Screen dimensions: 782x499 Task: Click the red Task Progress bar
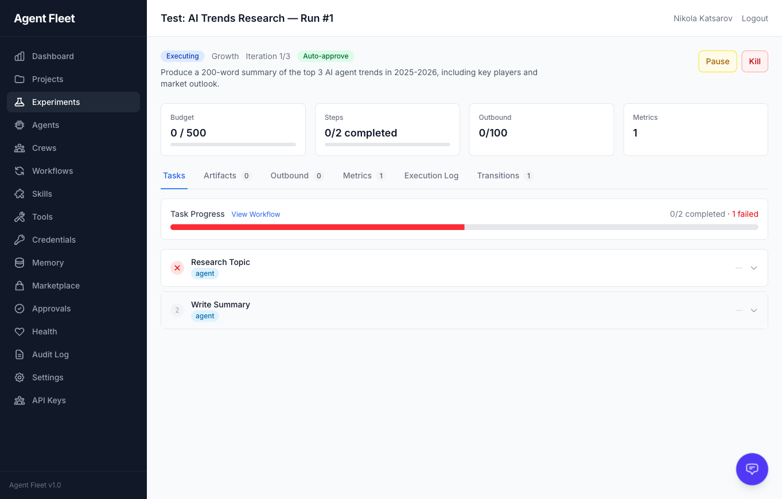(317, 227)
